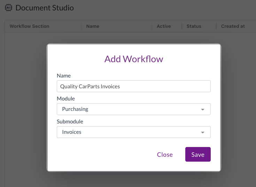This screenshot has width=256, height=187.
Task: Click the Module dropdown arrow icon
Action: 203,109
